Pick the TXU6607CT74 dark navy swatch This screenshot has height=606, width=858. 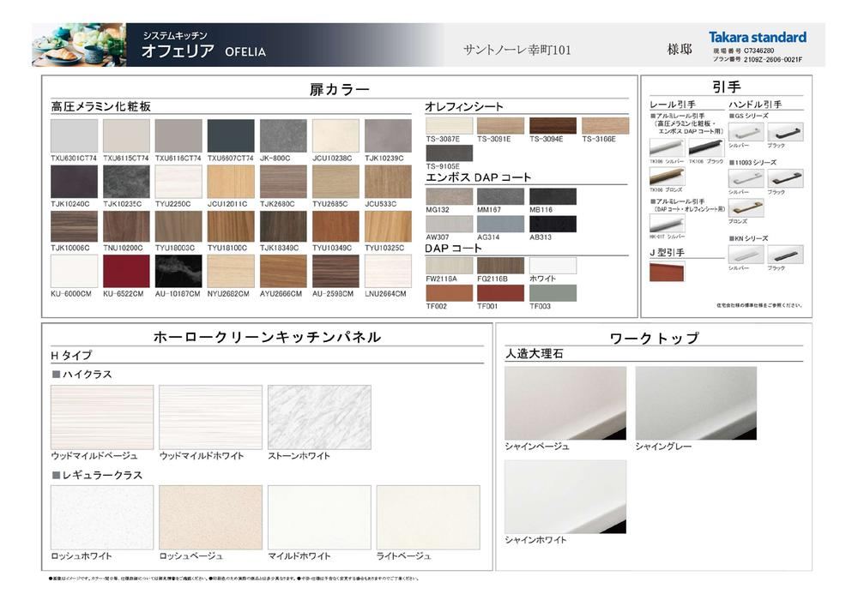pos(230,135)
